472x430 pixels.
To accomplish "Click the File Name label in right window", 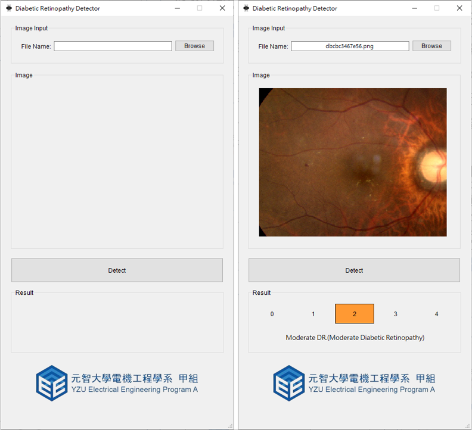I will click(x=273, y=46).
